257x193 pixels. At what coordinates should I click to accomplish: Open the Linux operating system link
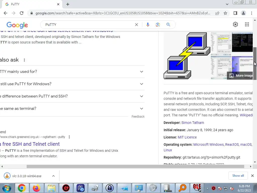[x=168, y=150]
